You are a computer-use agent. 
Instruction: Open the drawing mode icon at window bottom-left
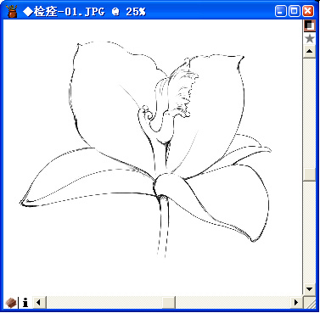point(11,303)
